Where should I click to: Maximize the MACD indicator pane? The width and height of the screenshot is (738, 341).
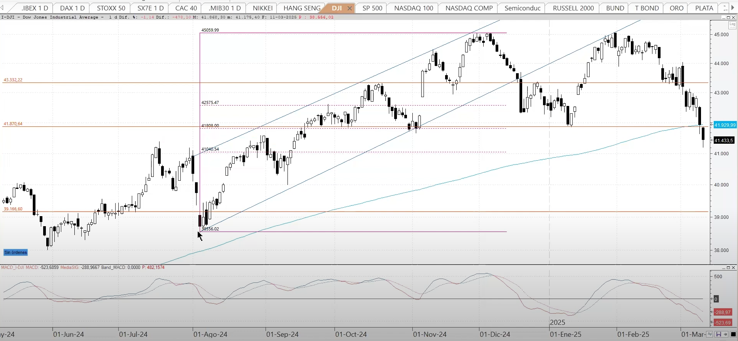(728, 267)
